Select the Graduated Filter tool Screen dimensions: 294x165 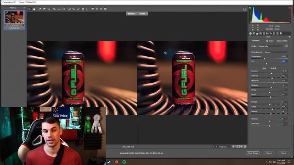pos(83,9)
